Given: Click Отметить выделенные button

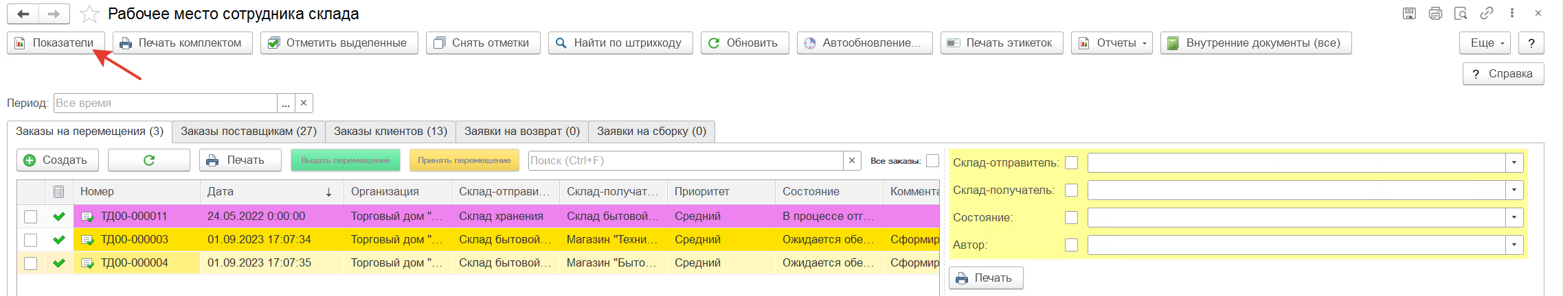Looking at the screenshot, I should [339, 42].
